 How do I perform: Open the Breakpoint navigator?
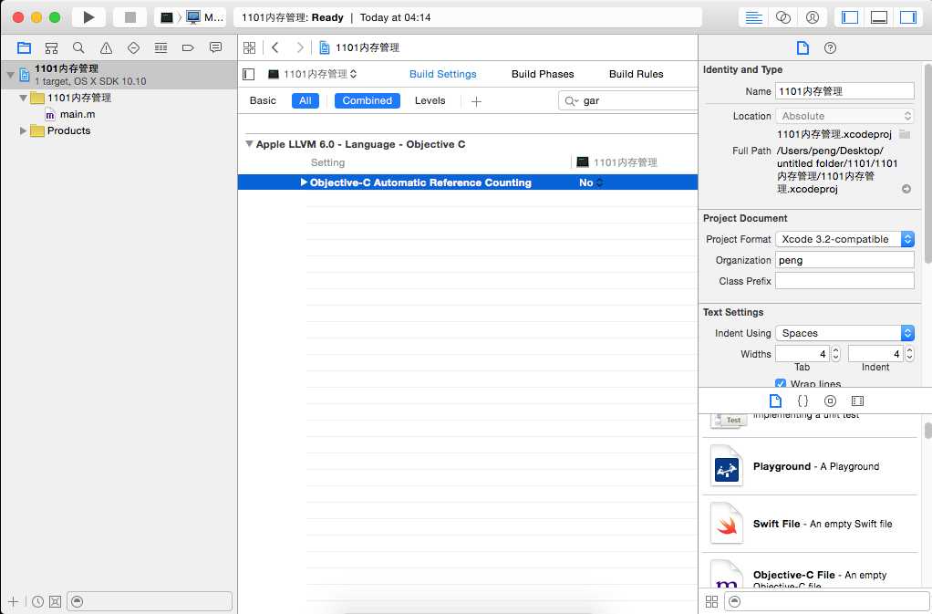coord(188,47)
